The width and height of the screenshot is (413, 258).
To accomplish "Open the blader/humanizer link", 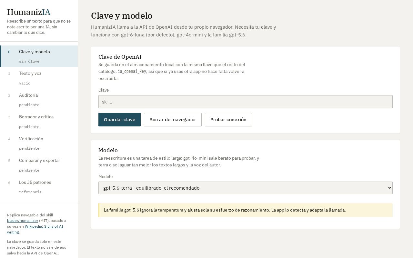I will 23,221.
